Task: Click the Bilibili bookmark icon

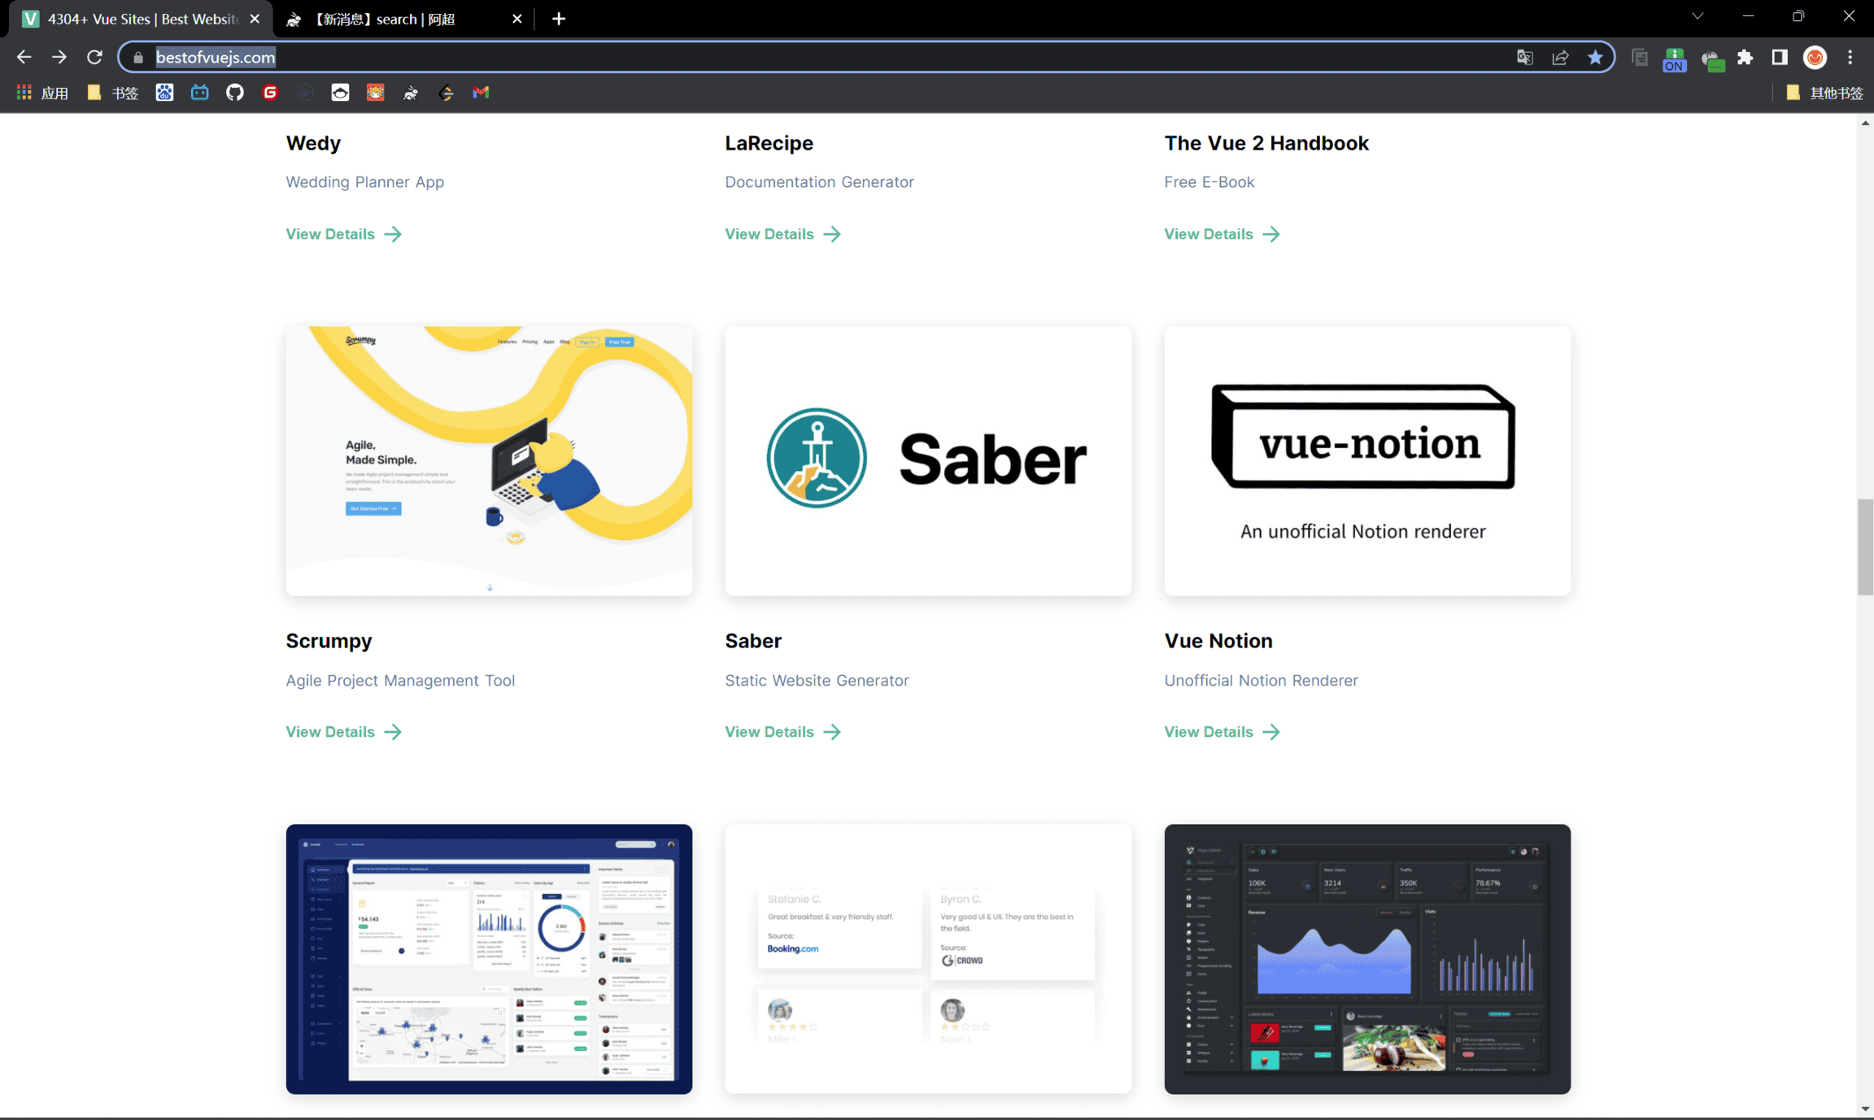Action: point(199,93)
